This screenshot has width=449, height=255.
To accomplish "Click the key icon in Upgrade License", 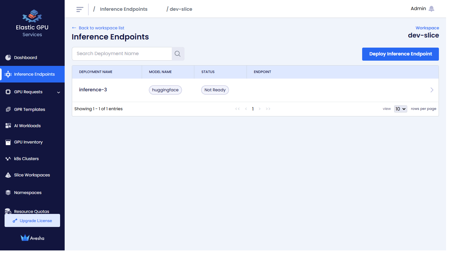I will (15, 221).
